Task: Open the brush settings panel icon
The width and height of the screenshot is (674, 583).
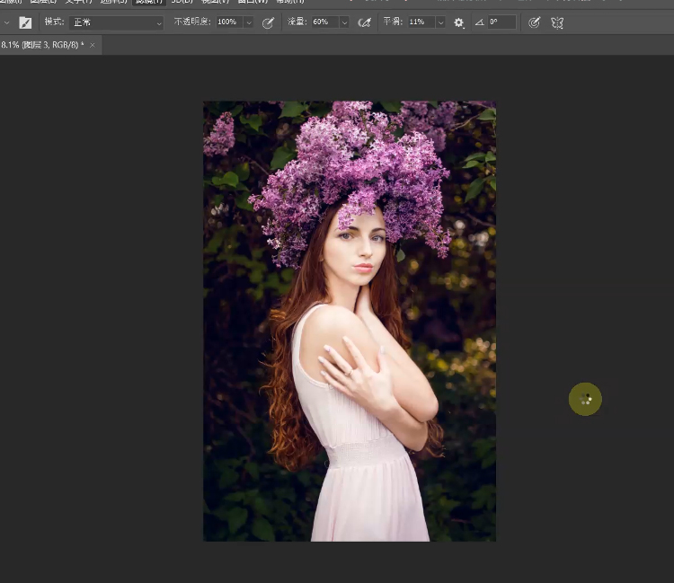Action: (x=25, y=22)
